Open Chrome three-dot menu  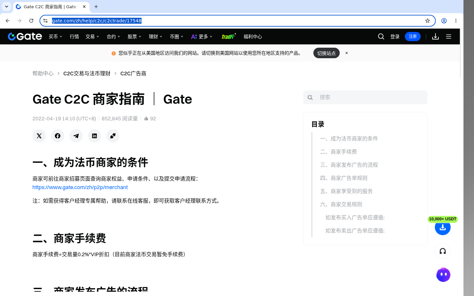tap(456, 21)
